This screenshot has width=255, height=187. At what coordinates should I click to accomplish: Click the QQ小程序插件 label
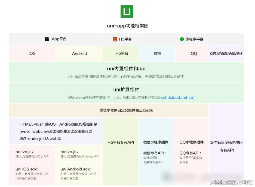191,142
